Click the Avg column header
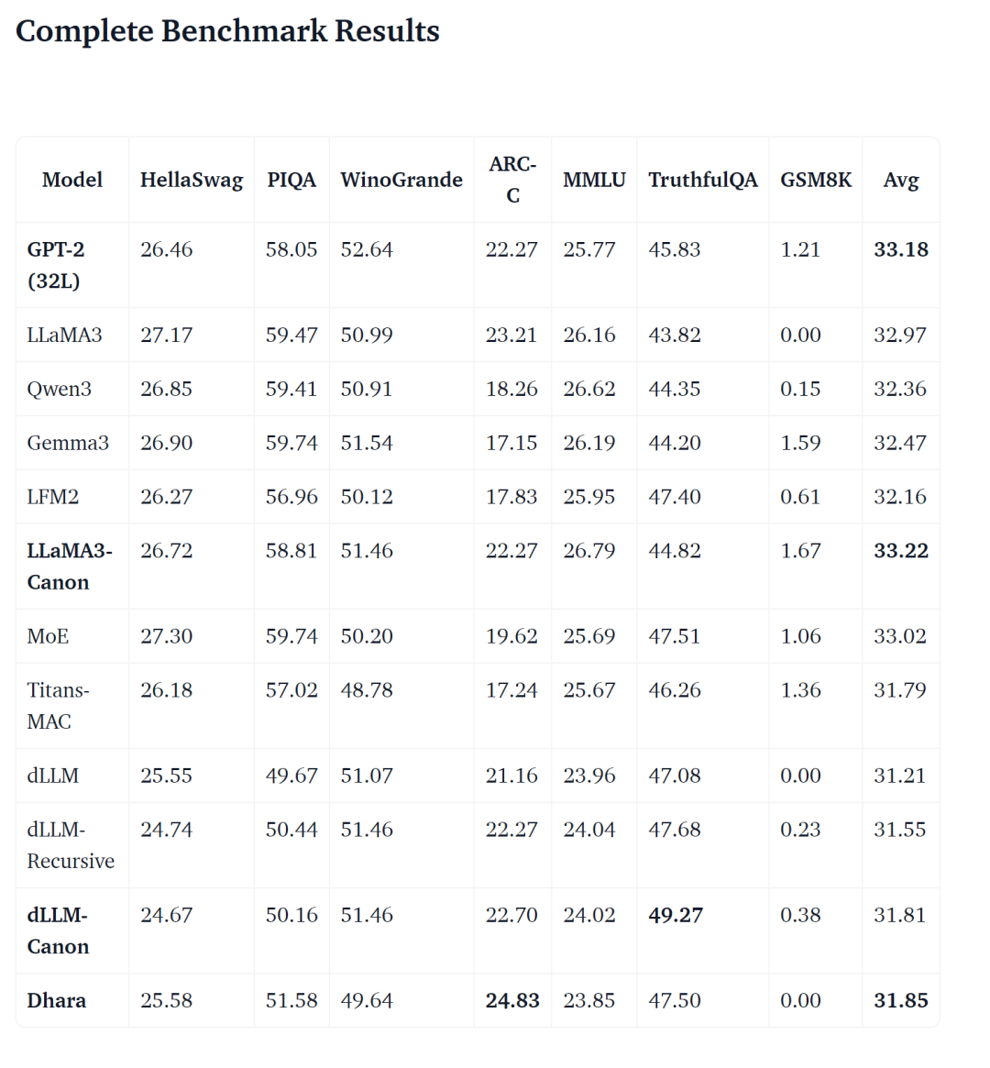990x1068 pixels. [x=901, y=180]
